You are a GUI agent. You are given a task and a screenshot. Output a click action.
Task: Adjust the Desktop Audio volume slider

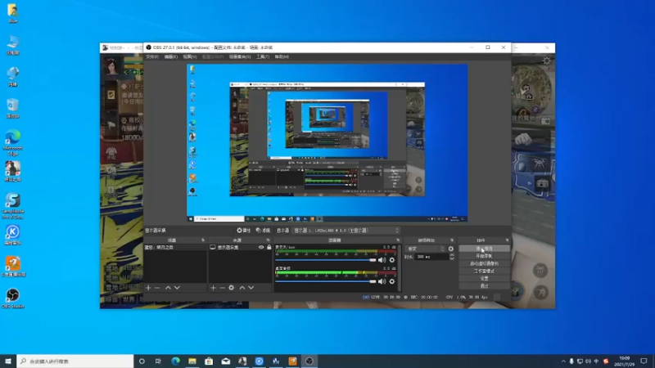coord(326,281)
